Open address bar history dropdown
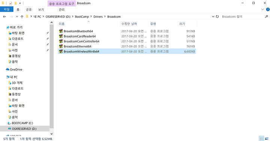This screenshot has height=141, width=270. pos(213,17)
